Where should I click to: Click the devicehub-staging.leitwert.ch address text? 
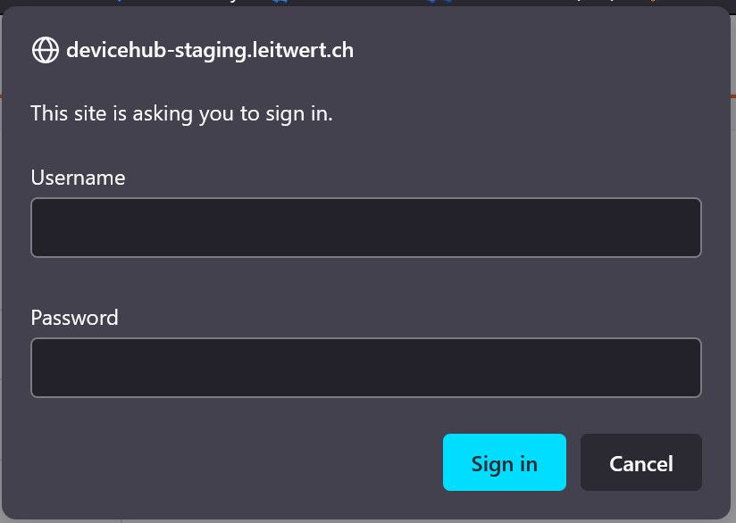(210, 50)
